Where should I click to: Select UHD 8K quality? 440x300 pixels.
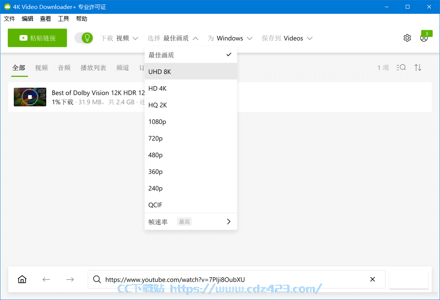[x=191, y=71]
